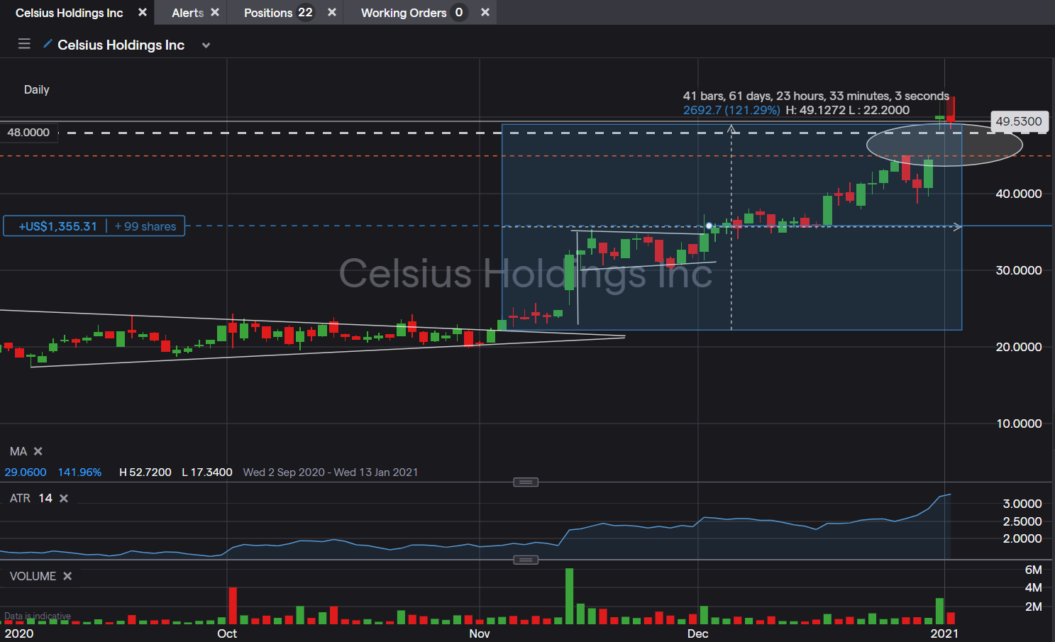The width and height of the screenshot is (1055, 642).
Task: Grab the panel divider handle above ATR
Action: coord(526,482)
